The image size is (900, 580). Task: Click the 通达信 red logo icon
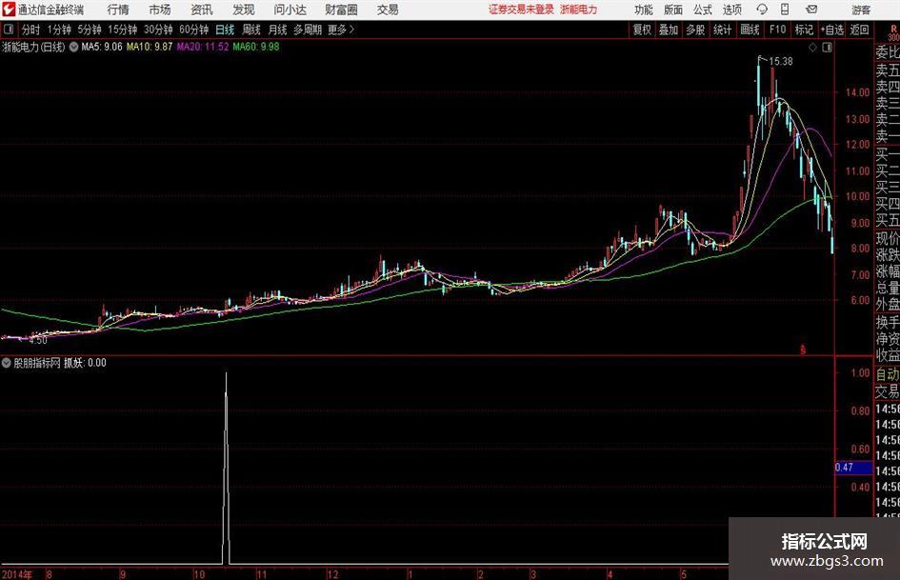pos(8,10)
